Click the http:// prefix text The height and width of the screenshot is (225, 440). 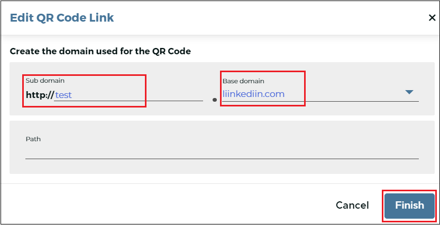pyautogui.click(x=40, y=95)
